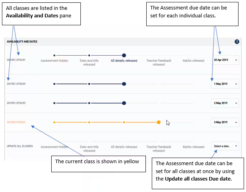Click 'Marks released' label for 2019S1.07SC#1

coord(194,60)
